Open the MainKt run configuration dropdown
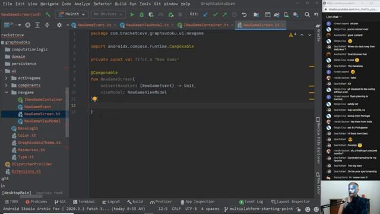Viewport: 380px width, 214px height. tap(71, 14)
